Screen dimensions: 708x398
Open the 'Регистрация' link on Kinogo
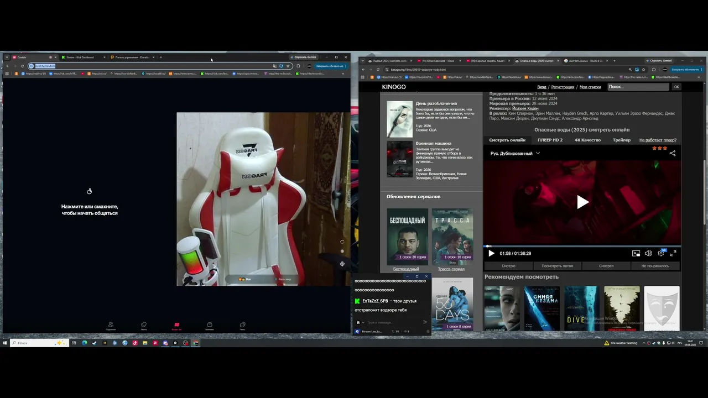click(x=563, y=87)
